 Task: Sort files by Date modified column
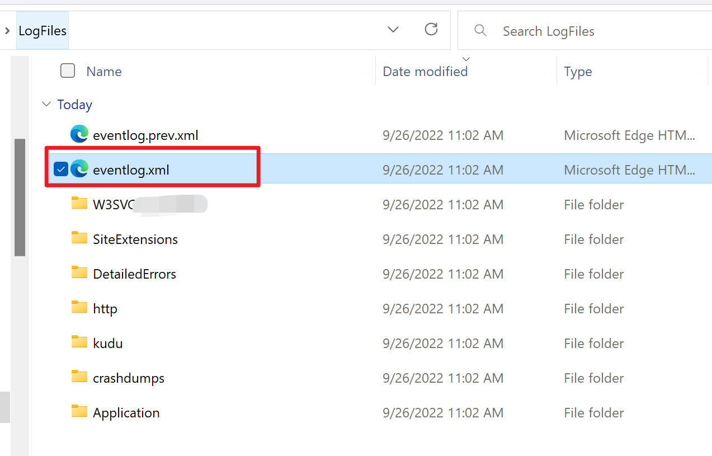[425, 72]
